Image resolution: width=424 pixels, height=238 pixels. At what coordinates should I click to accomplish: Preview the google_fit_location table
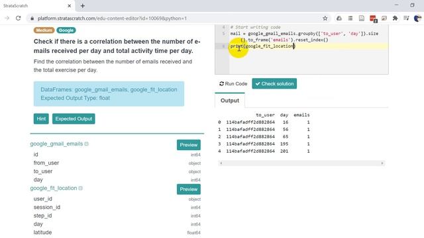(189, 189)
